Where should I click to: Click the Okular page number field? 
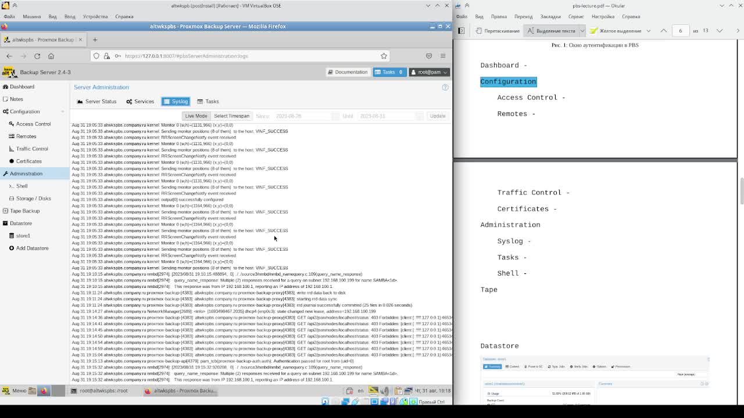(681, 31)
